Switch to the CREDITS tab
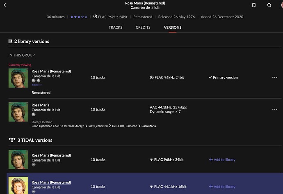The width and height of the screenshot is (283, 194). click(x=143, y=28)
